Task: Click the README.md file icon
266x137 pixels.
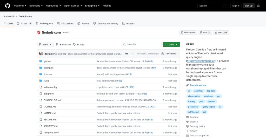Action: [41, 120]
